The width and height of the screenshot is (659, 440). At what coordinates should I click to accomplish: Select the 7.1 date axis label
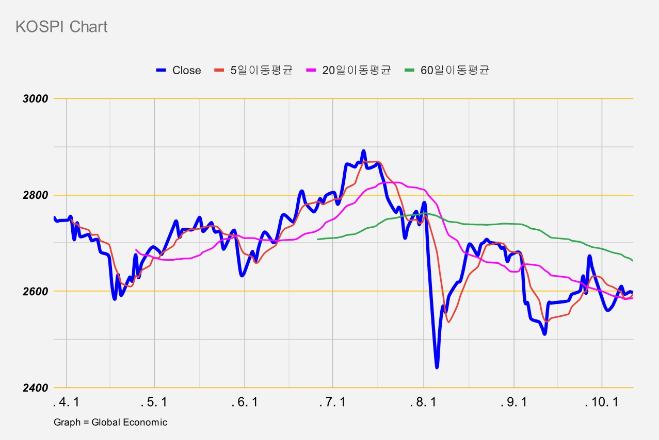click(333, 402)
